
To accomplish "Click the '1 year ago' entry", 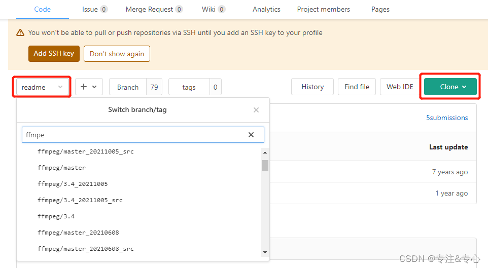I will [451, 194].
